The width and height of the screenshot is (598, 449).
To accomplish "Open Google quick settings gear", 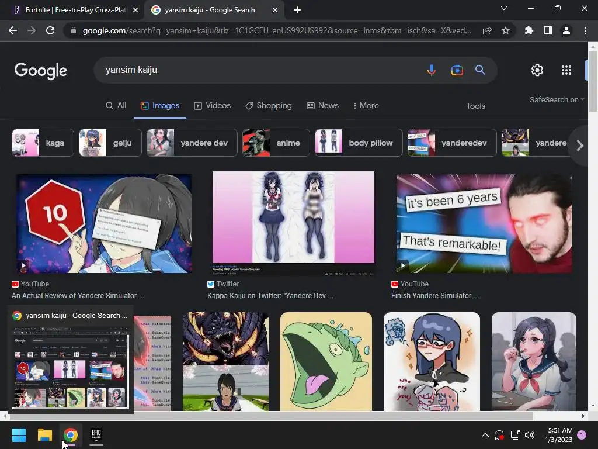I will 537,70.
